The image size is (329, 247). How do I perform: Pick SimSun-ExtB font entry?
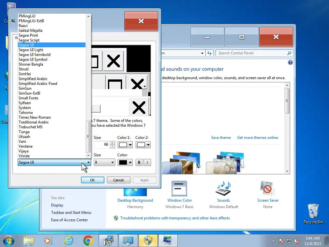pos(52,93)
